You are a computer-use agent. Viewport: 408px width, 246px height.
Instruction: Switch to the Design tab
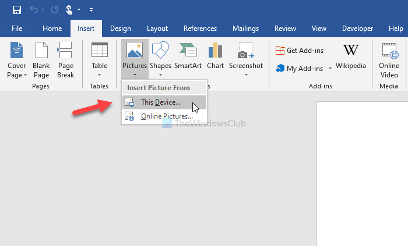tap(121, 28)
